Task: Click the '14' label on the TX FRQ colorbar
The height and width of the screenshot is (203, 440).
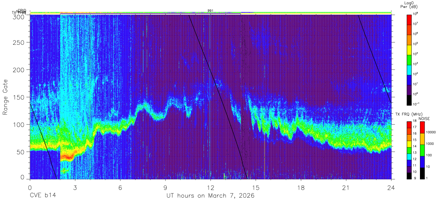Action: pyautogui.click(x=415, y=146)
